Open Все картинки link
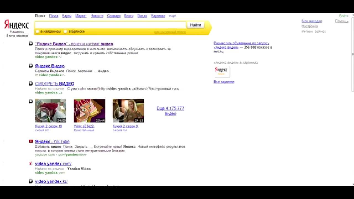Screen dimensions: 354x199 [224, 82]
